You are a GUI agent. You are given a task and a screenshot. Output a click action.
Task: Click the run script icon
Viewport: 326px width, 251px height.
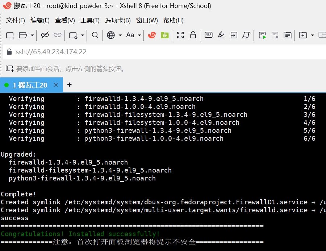point(263,35)
